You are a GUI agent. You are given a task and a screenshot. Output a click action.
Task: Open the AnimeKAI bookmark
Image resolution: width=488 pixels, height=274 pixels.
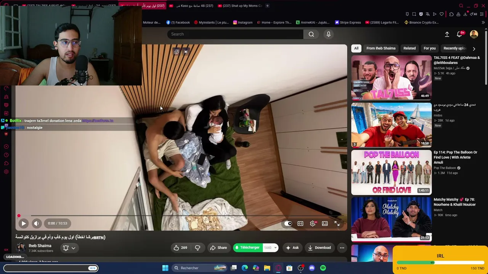pyautogui.click(x=312, y=22)
